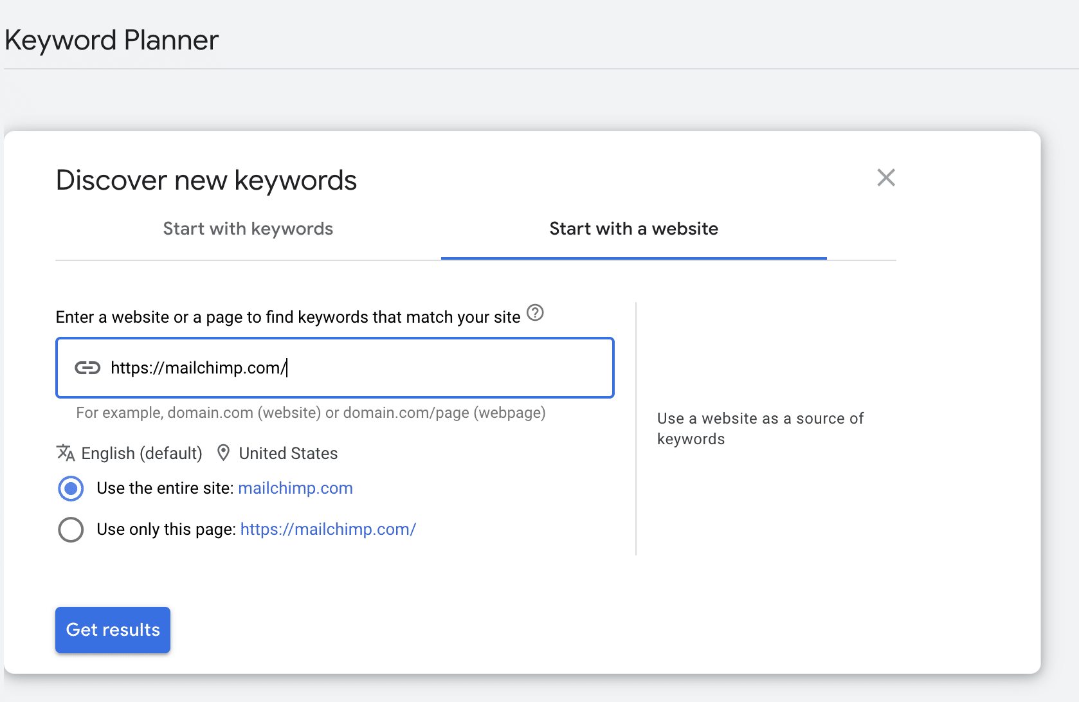This screenshot has width=1079, height=702.
Task: Close the Discover new keywords dialog
Action: pos(886,177)
